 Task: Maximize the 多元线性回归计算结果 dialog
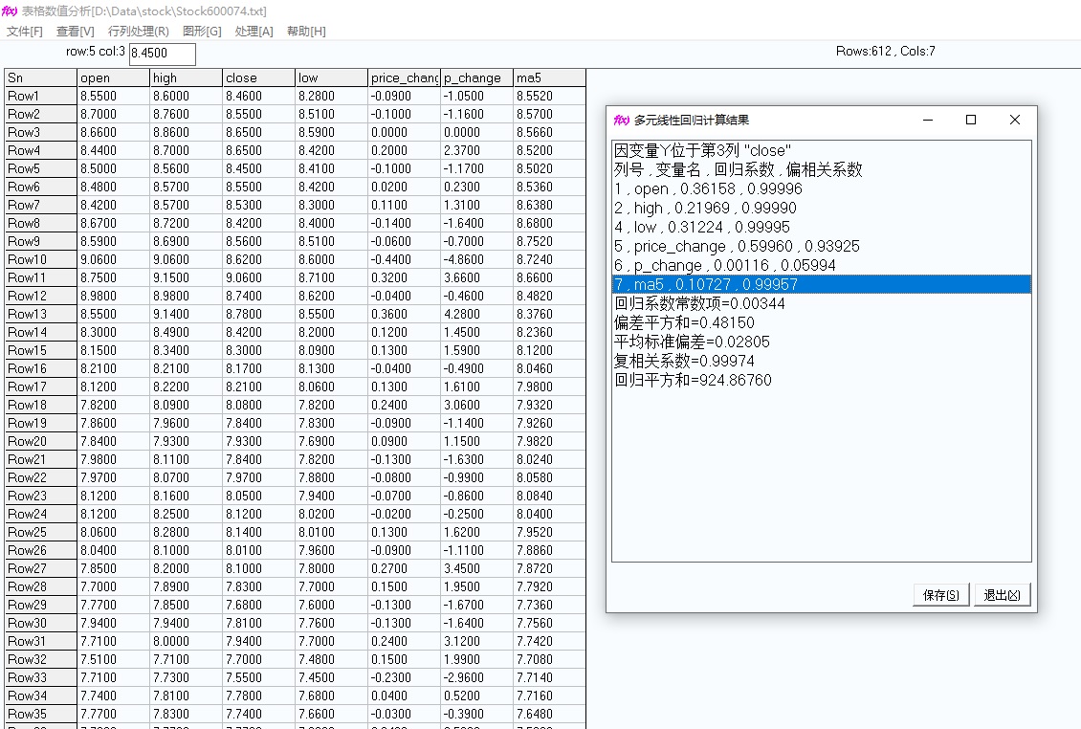click(x=971, y=120)
